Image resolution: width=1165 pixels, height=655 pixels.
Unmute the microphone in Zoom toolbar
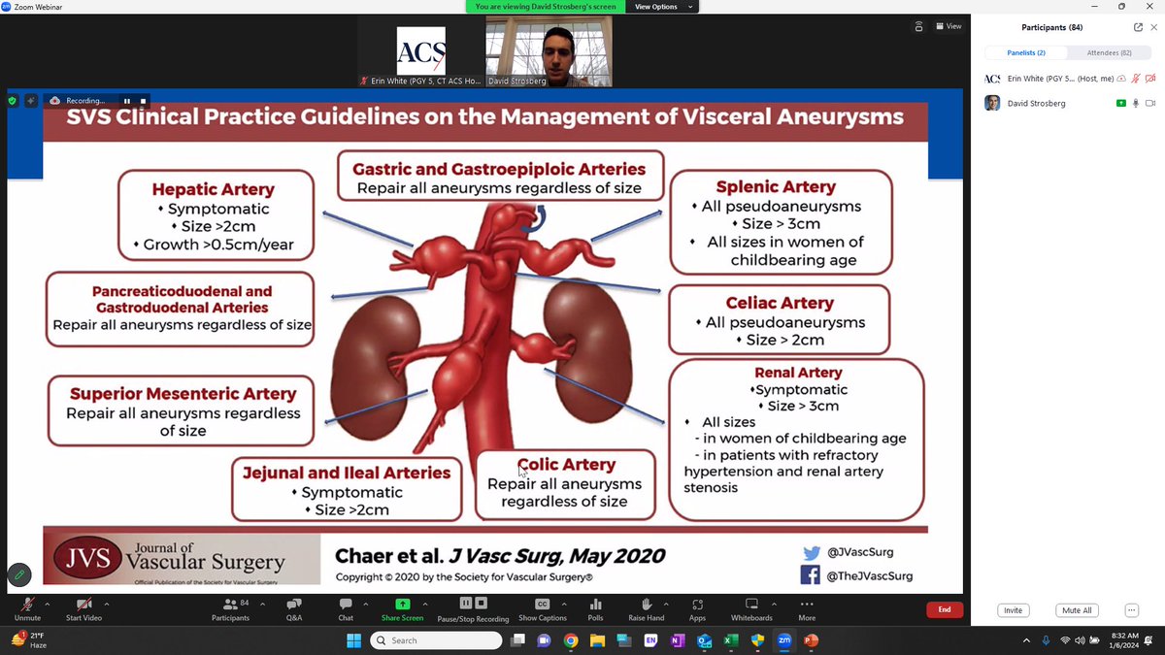(27, 608)
